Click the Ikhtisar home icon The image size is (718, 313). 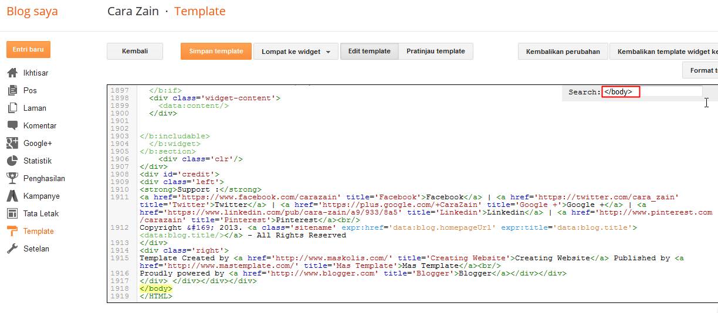tap(12, 73)
